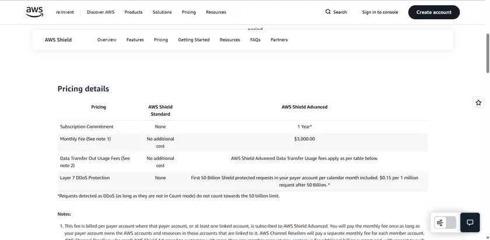
Task: Click the AWS Shield product title
Action: [58, 40]
